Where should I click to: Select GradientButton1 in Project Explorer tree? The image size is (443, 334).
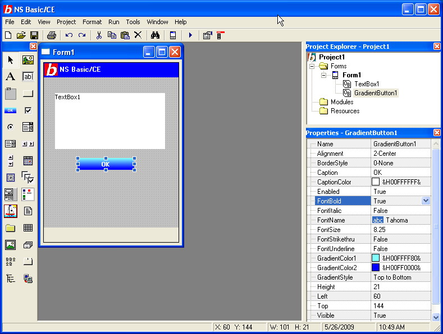point(376,93)
